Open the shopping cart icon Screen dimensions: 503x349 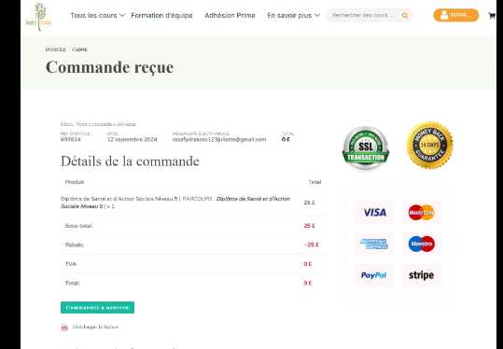(492, 15)
